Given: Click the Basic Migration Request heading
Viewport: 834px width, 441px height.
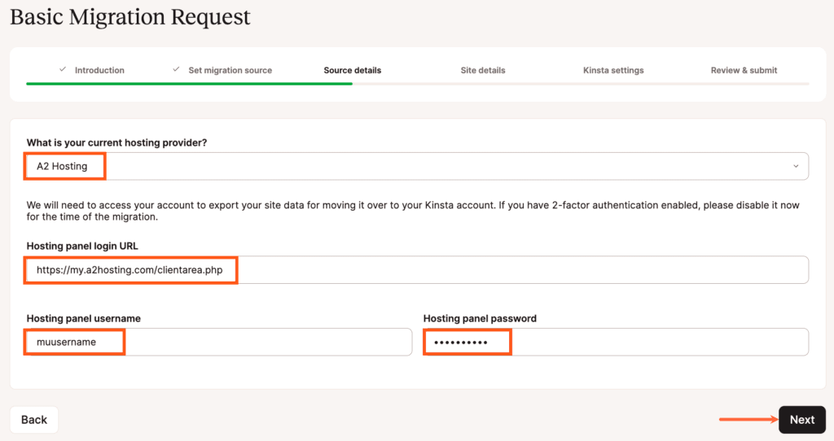Looking at the screenshot, I should [x=130, y=17].
